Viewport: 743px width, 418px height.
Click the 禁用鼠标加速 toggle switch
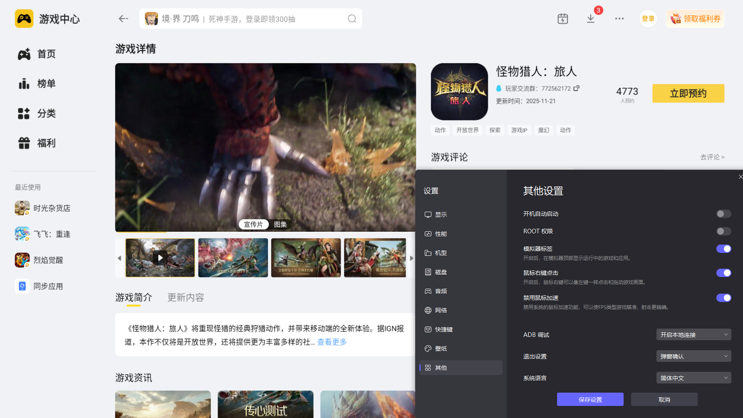(724, 298)
